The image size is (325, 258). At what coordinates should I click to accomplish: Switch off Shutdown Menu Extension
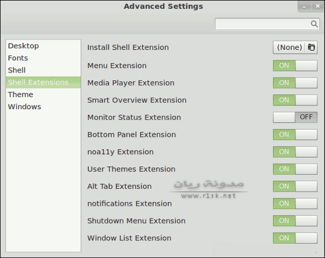(x=295, y=221)
